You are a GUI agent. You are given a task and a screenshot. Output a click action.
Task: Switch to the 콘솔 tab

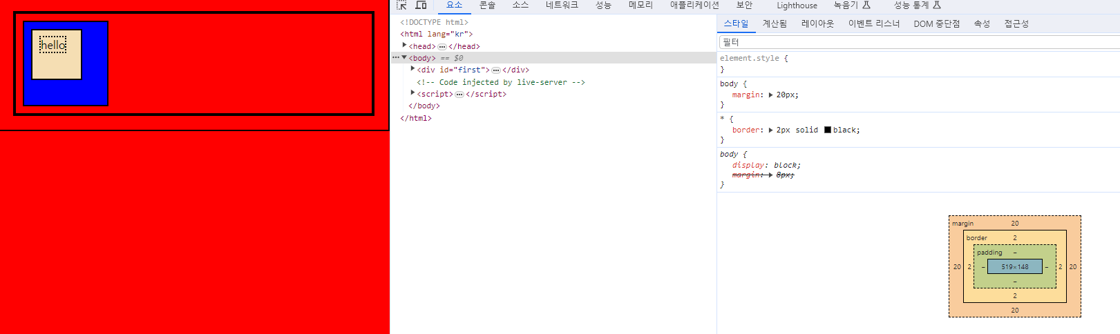pos(488,5)
